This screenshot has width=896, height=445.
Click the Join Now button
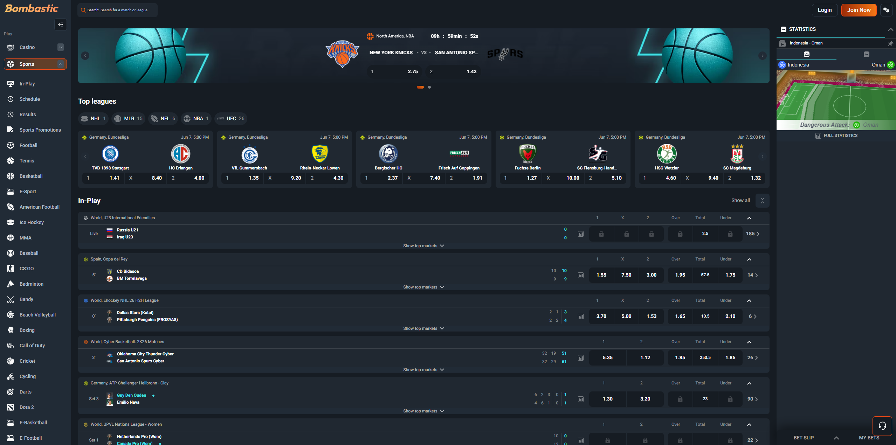point(859,10)
